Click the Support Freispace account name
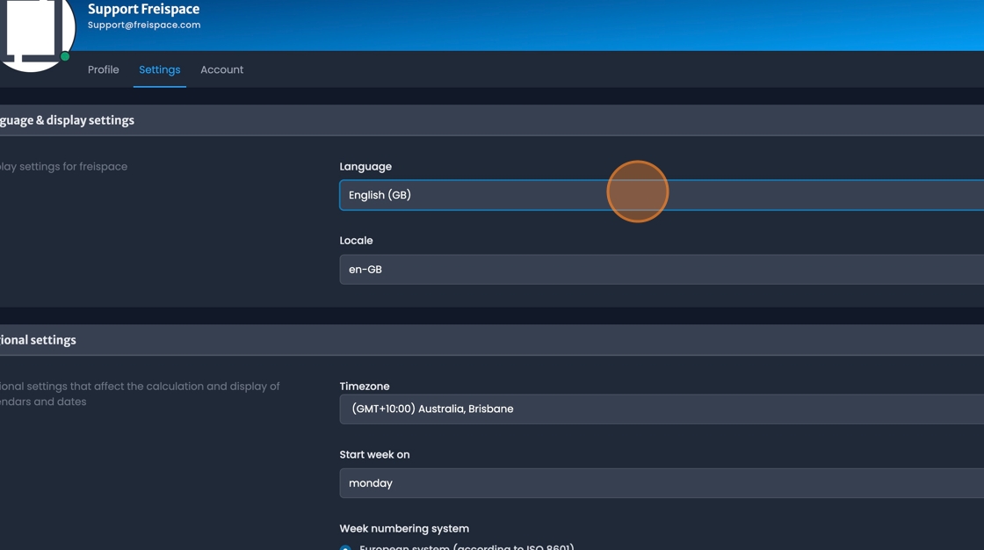The width and height of the screenshot is (984, 550). (x=142, y=8)
